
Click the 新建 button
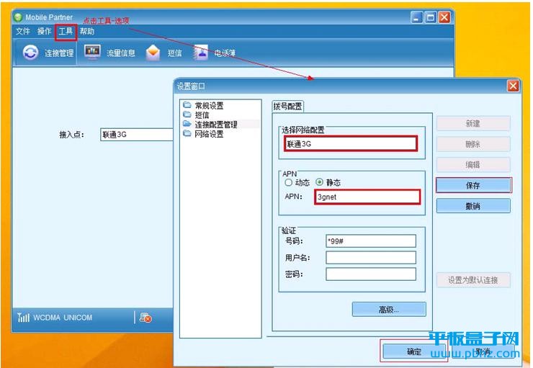tap(473, 124)
